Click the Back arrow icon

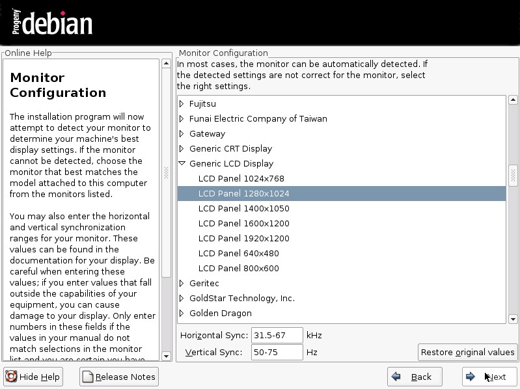[395, 377]
